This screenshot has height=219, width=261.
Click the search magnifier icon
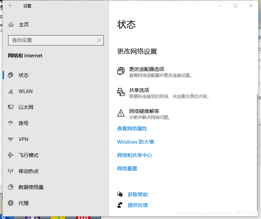(99, 40)
